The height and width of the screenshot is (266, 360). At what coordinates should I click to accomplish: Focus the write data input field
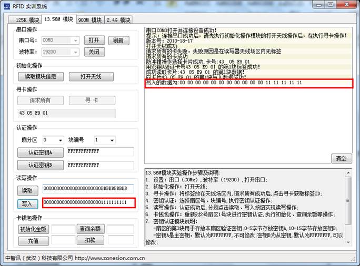click(x=88, y=203)
